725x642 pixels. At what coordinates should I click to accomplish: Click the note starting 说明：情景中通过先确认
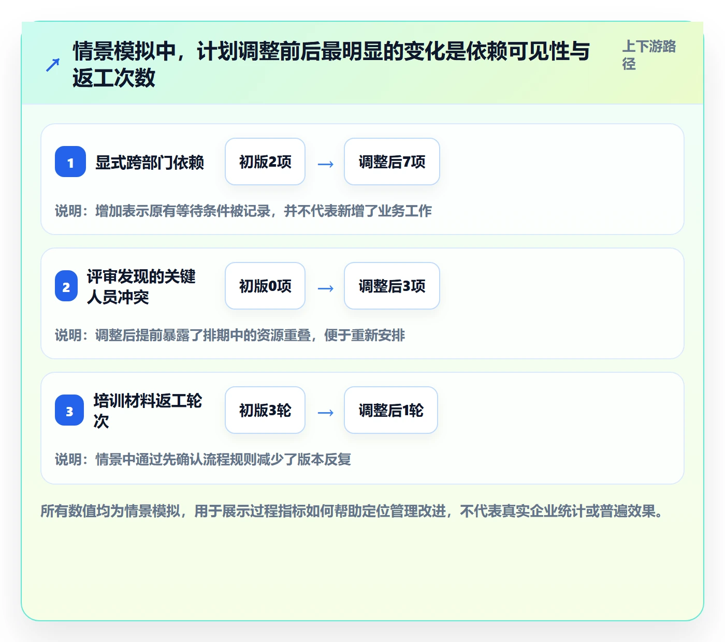203,459
